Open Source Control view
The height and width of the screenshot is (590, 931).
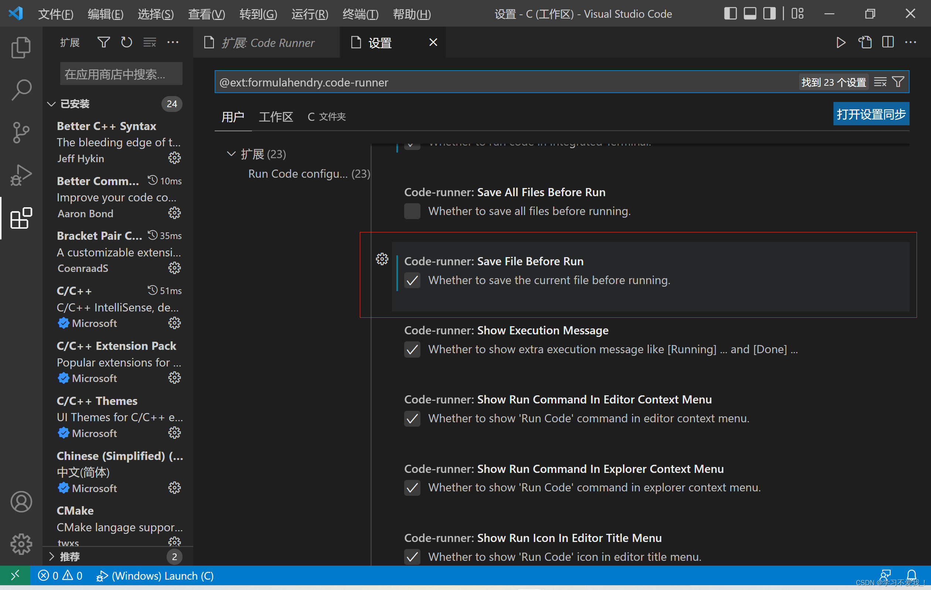(21, 133)
